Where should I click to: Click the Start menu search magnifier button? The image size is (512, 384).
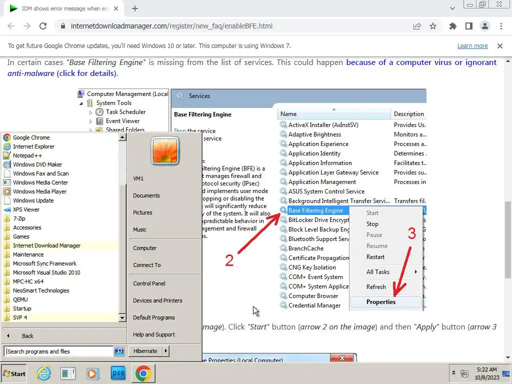119,351
